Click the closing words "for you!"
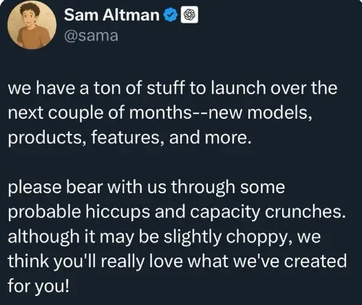Image resolution: width=362 pixels, height=305 pixels. (x=39, y=286)
